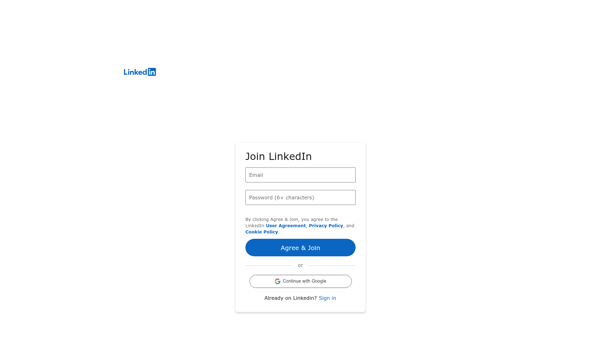Focus the Email input field
This screenshot has height=338, width=601.
click(300, 175)
